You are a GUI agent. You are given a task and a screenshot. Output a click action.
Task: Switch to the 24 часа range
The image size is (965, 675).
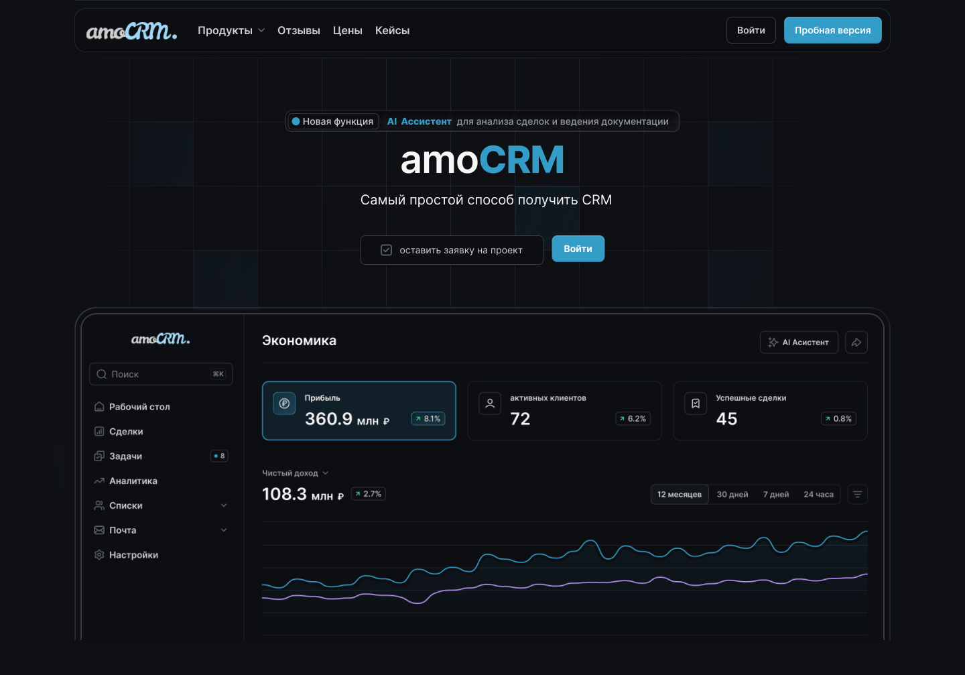pos(819,495)
